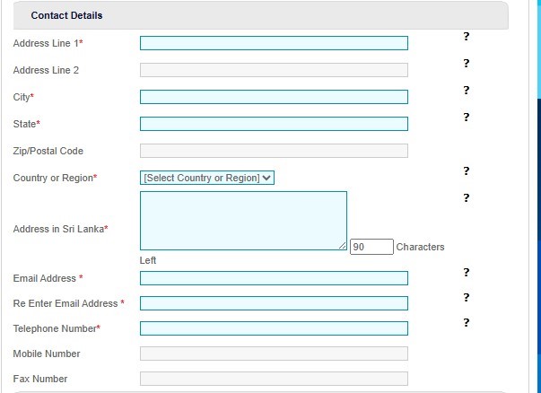Click the State input field
Image resolution: width=541 pixels, height=393 pixels.
274,124
